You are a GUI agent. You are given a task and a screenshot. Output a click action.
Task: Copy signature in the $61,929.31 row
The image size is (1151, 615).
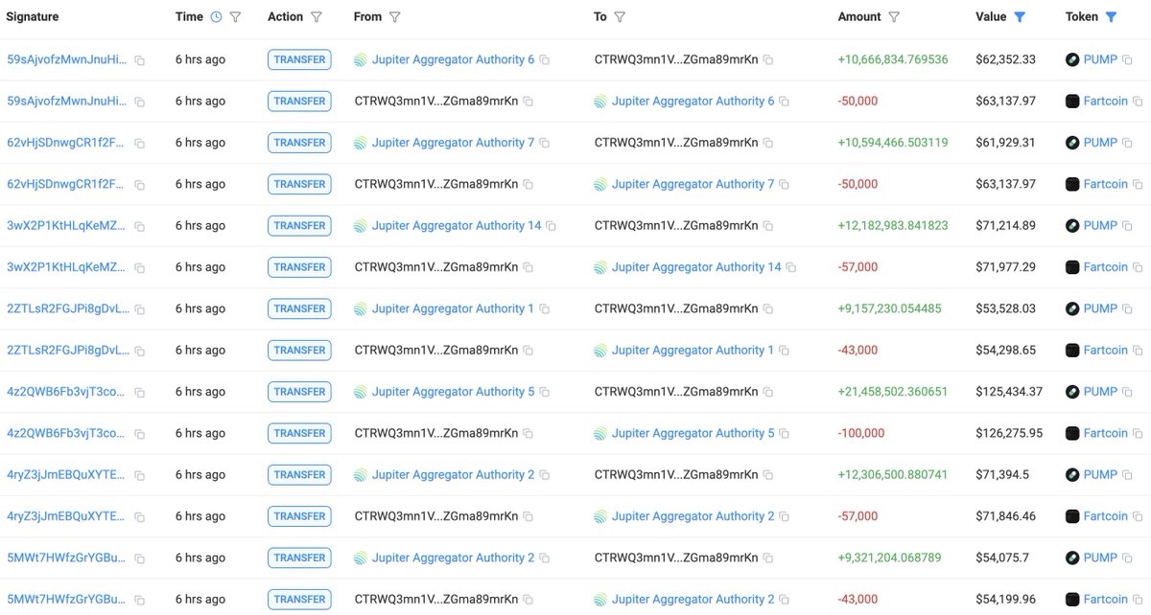(x=140, y=144)
